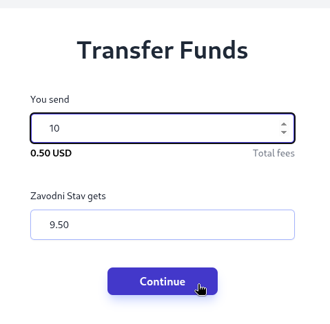Click the Zavodni Stav gets amount field

[163, 225]
